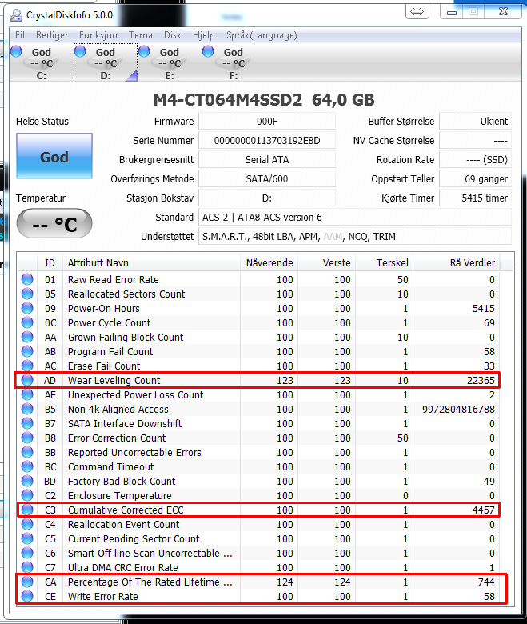Click status icon of Raw Read Error Rate

[27, 279]
